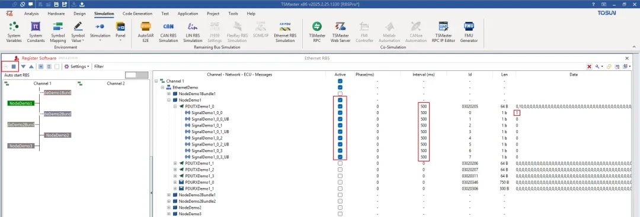This screenshot has height=217, width=640.
Task: Switch to the Hardware tab
Action: 56,14
